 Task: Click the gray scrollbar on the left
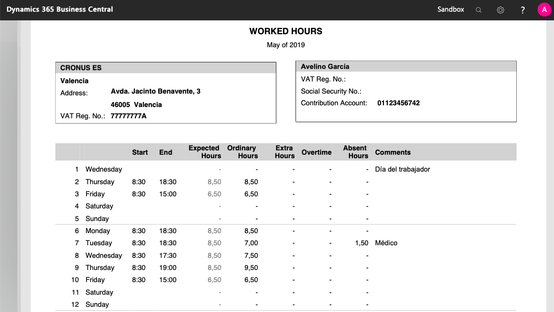tap(9, 173)
